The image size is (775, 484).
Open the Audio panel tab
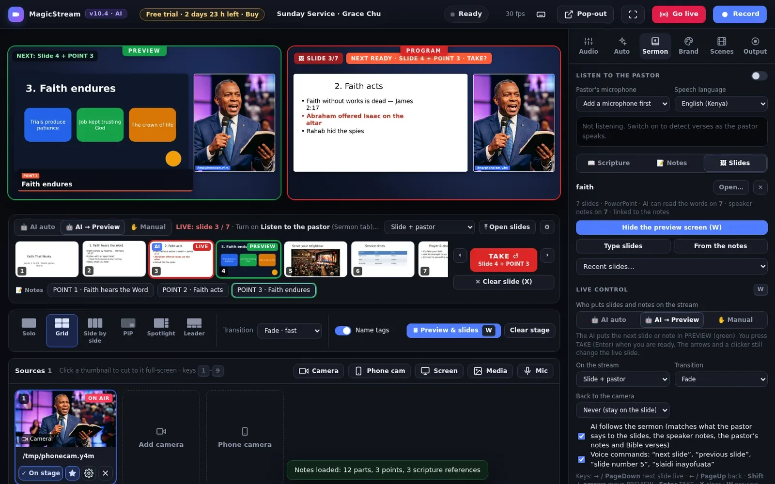pos(589,46)
